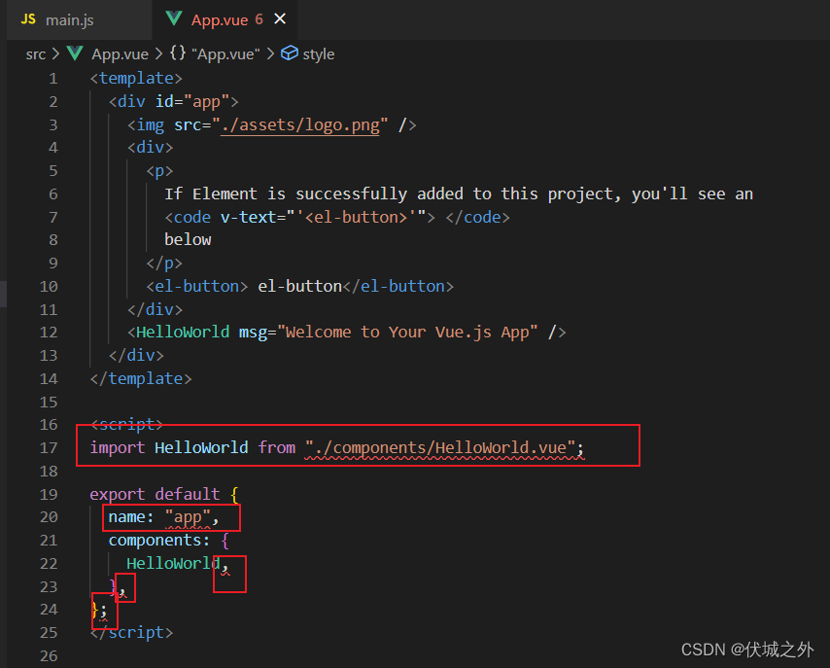Click the Vue icon on App.vue tab

174,19
